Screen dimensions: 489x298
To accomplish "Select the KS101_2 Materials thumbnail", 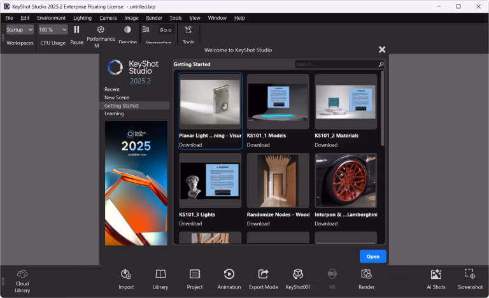I will [346, 102].
